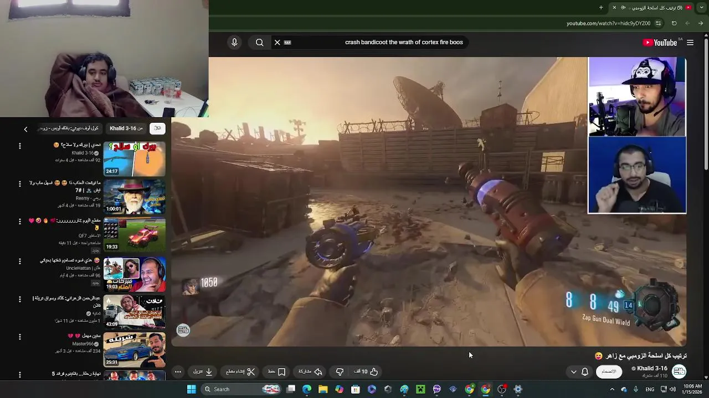Open the Minecraft creeper taskbar icon

[420, 389]
